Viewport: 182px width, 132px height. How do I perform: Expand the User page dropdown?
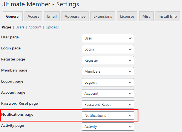pyautogui.click(x=108, y=38)
